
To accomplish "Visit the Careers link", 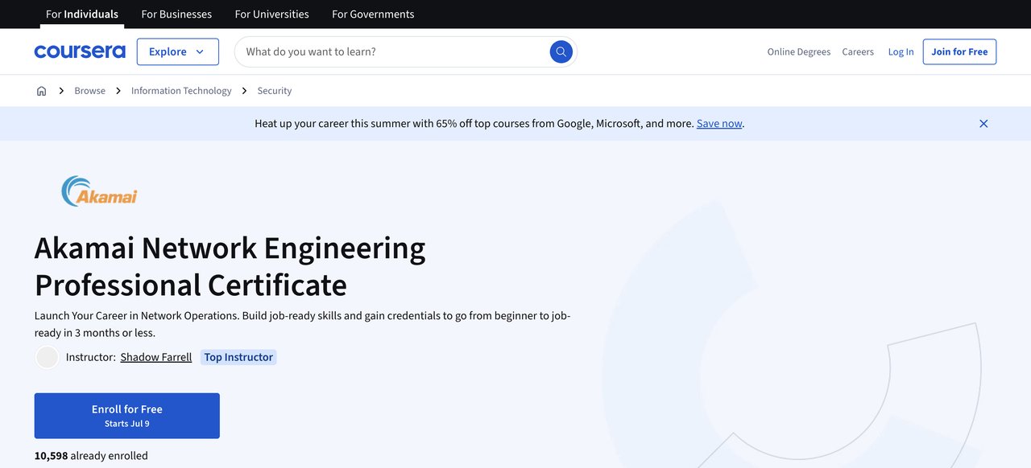I will [858, 51].
